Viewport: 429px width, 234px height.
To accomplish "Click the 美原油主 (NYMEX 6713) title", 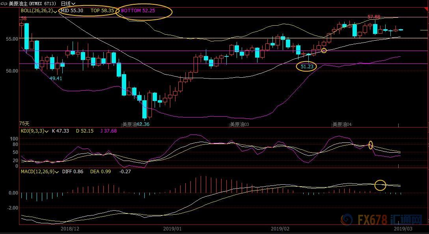I will [x=32, y=4].
